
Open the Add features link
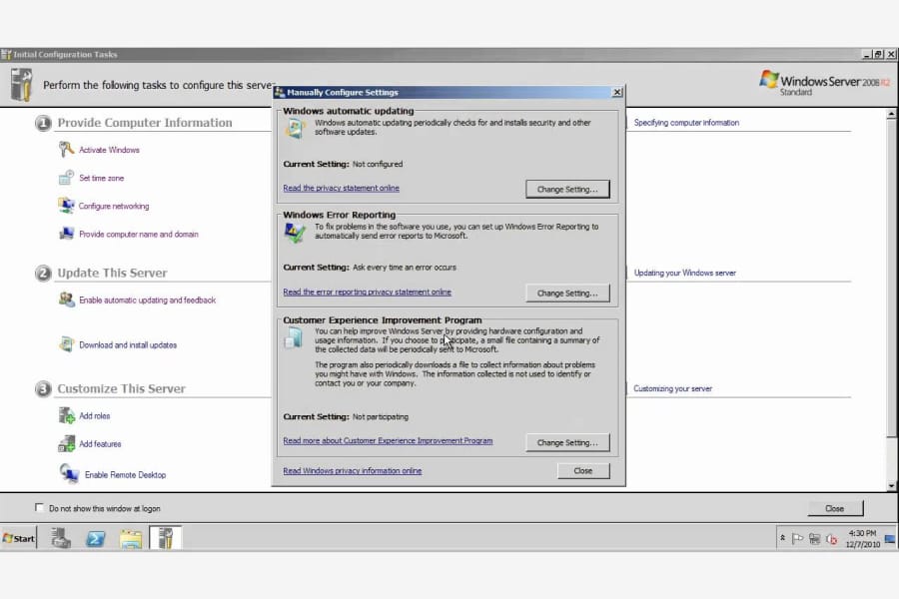tap(100, 443)
